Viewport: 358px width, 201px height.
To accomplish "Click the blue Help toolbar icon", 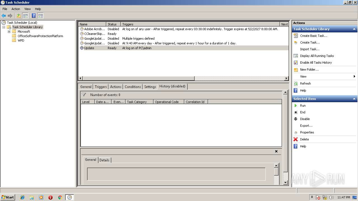I will click(x=34, y=16).
